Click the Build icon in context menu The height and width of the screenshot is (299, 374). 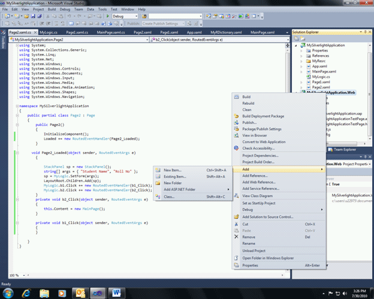pyautogui.click(x=237, y=96)
